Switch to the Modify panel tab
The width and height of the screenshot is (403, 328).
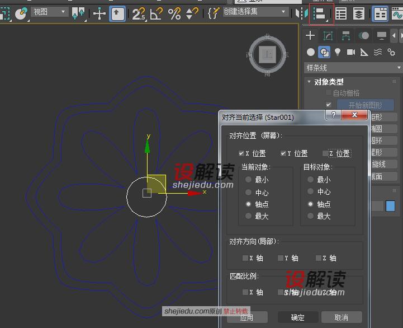coord(328,35)
